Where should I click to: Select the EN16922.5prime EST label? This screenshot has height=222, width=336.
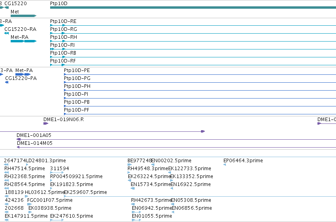coord(191,184)
